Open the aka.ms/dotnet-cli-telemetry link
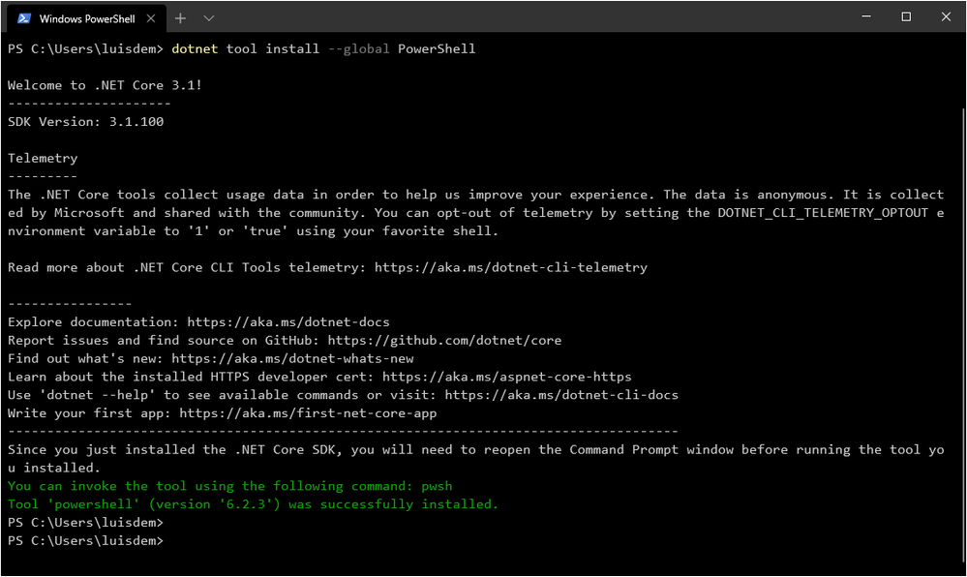967x577 pixels. click(x=511, y=267)
